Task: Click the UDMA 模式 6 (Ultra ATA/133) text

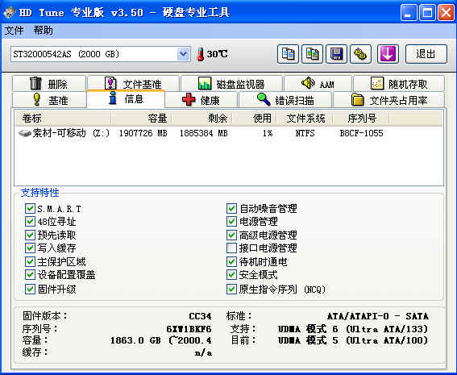Action: 353,329
